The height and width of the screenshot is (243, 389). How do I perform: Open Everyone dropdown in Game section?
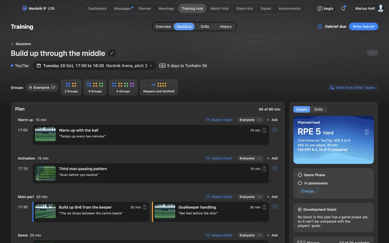(250, 235)
